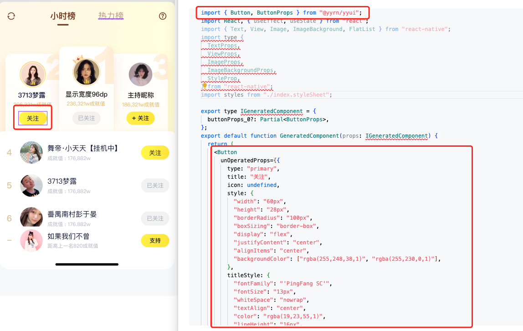Click the highlighted 关注 button under rank 2
This screenshot has width=523, height=331.
tap(33, 118)
